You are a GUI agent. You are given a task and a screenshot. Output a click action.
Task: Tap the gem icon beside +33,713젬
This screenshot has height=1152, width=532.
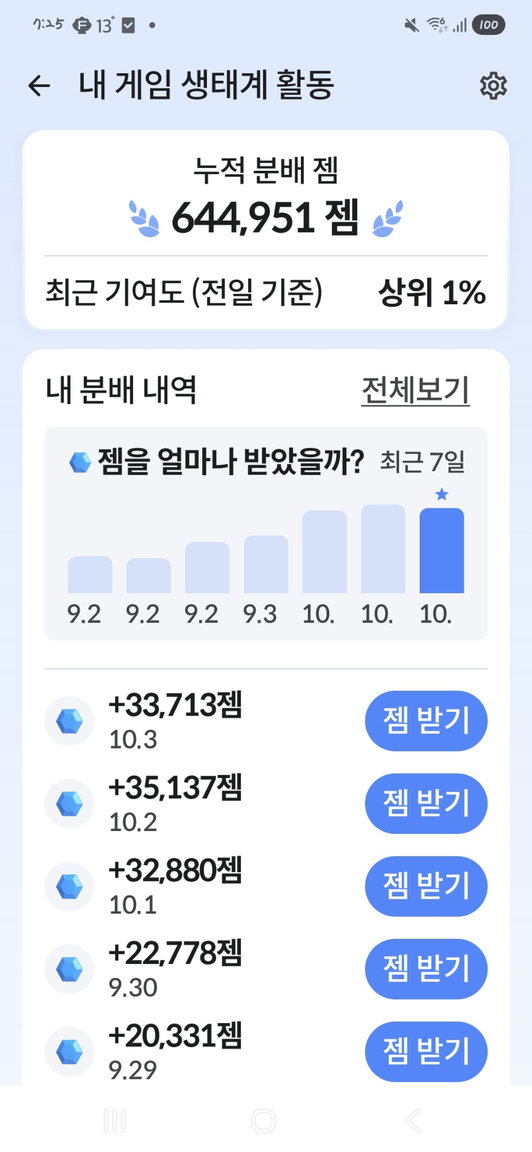click(x=69, y=721)
